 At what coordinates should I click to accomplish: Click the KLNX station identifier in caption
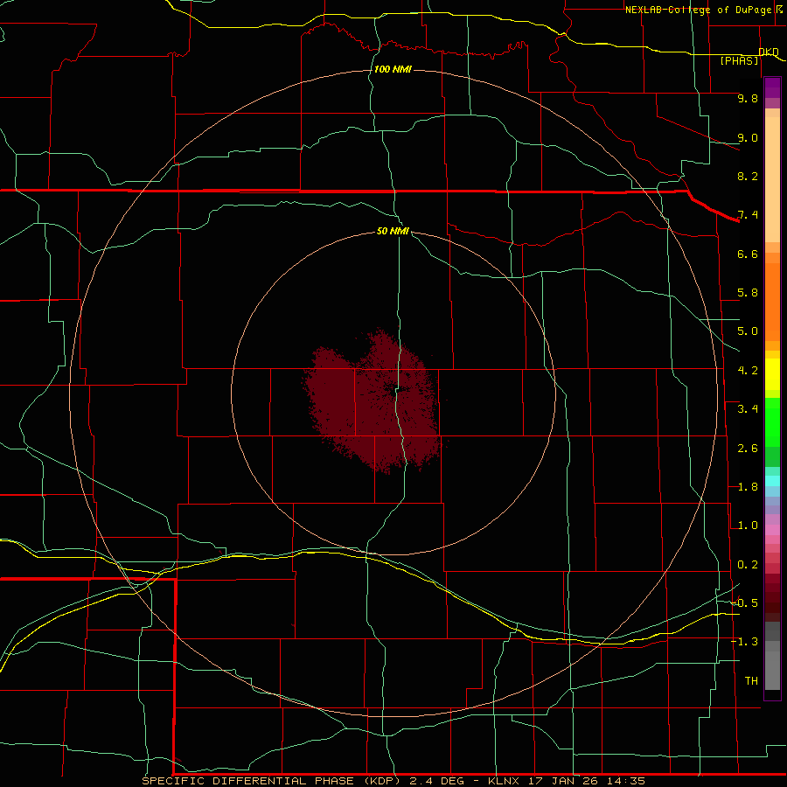504,781
